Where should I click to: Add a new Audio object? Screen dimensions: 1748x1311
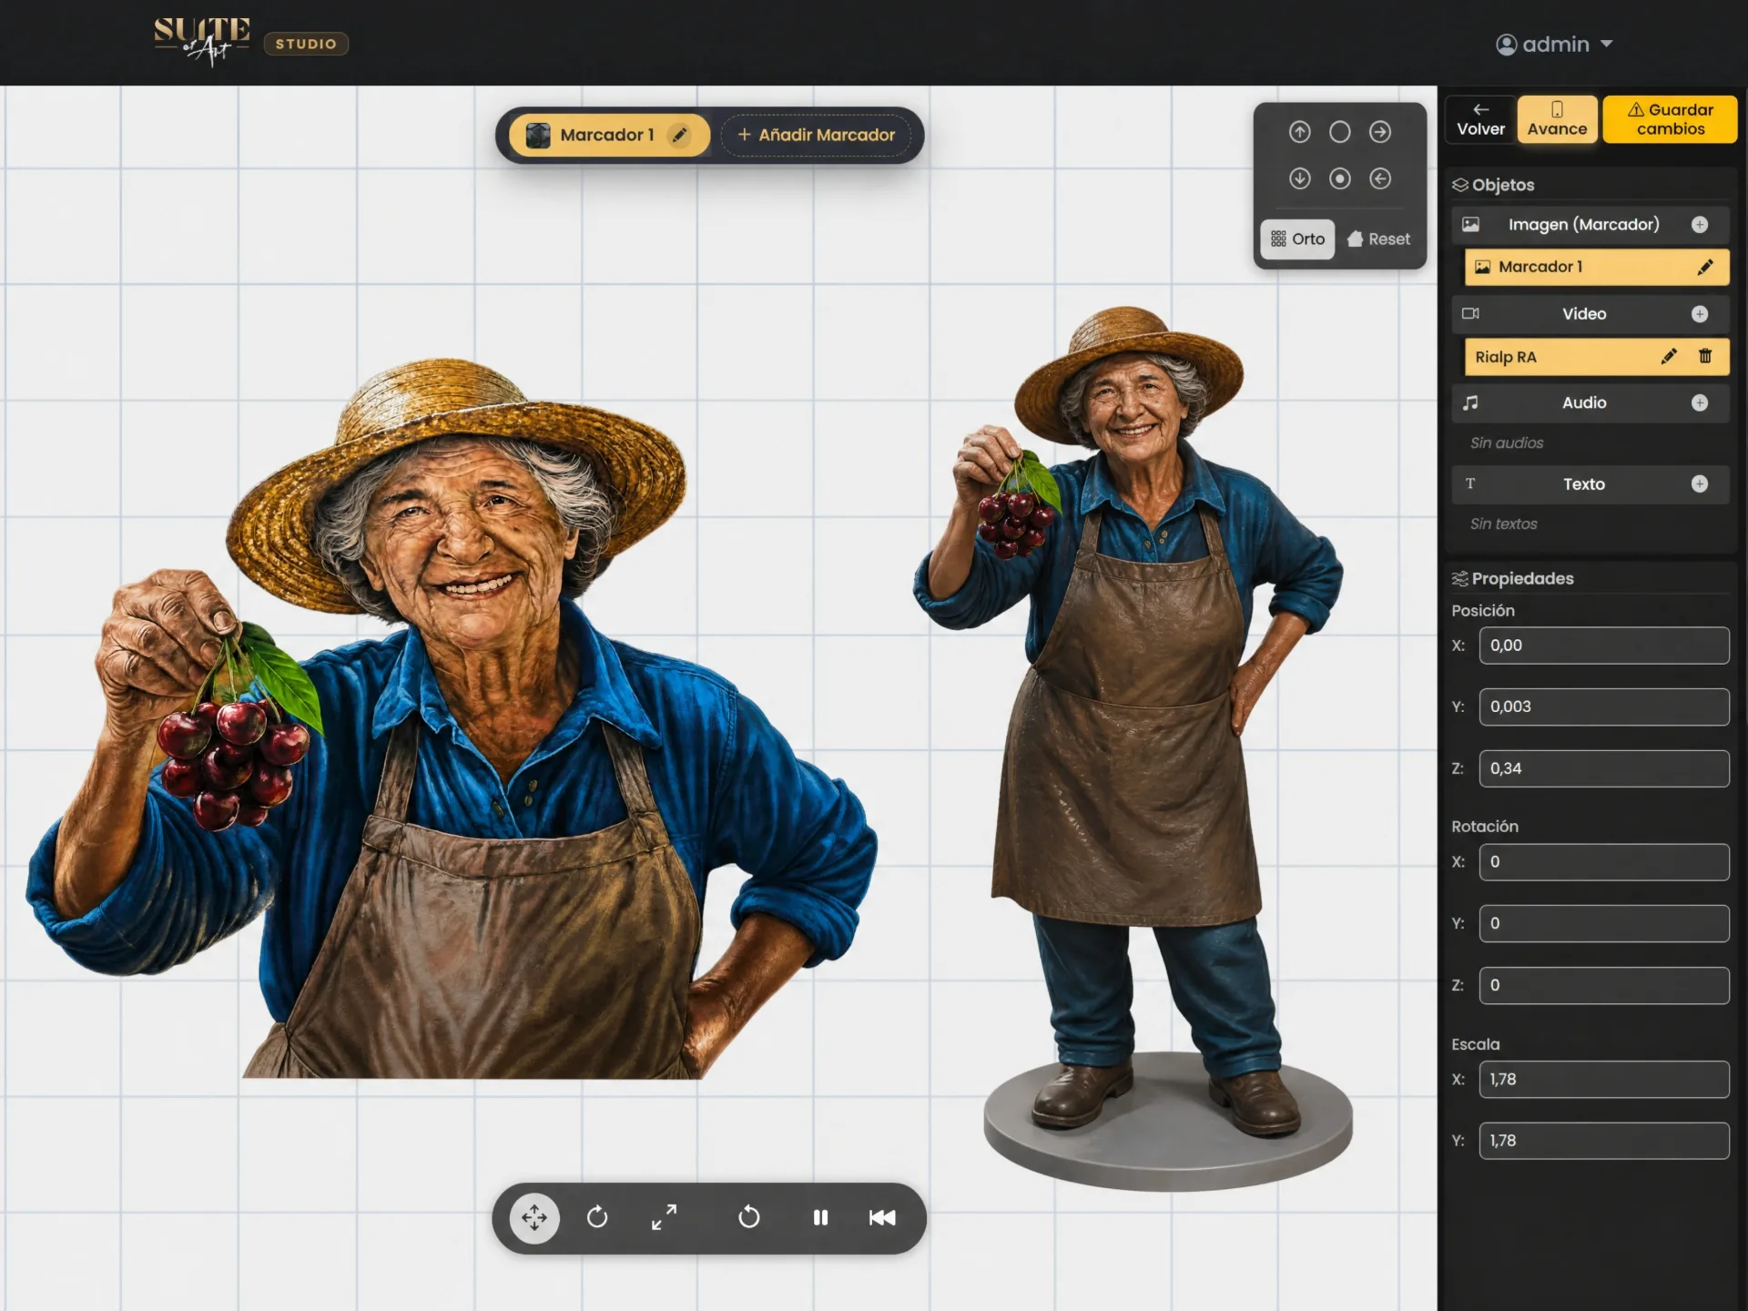click(1699, 403)
